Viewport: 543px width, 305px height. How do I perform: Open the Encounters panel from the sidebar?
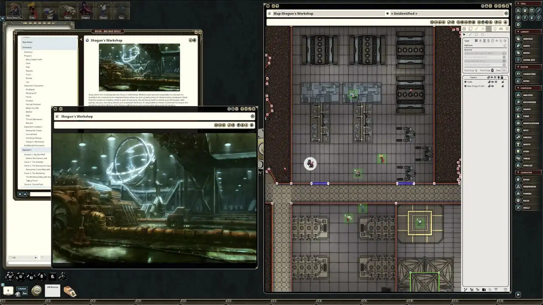pyautogui.click(x=529, y=102)
